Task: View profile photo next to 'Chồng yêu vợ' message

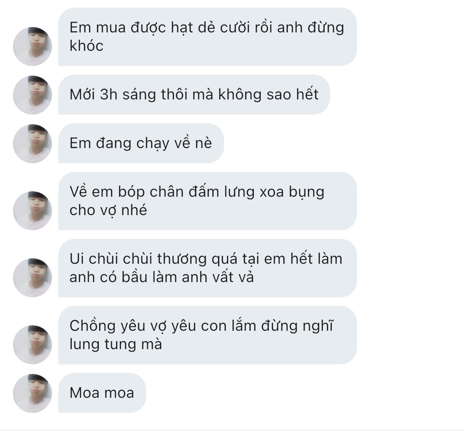Action: point(32,344)
